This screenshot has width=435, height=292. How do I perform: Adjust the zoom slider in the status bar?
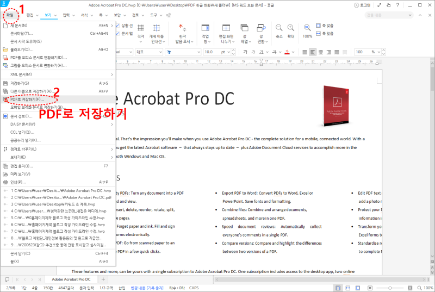coord(390,288)
